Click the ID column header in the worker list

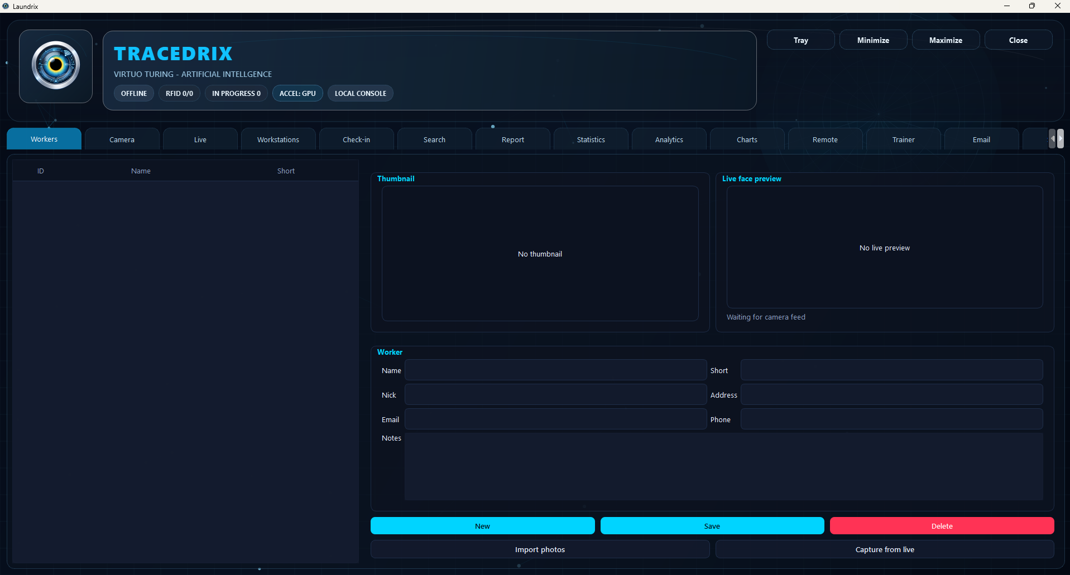[40, 170]
